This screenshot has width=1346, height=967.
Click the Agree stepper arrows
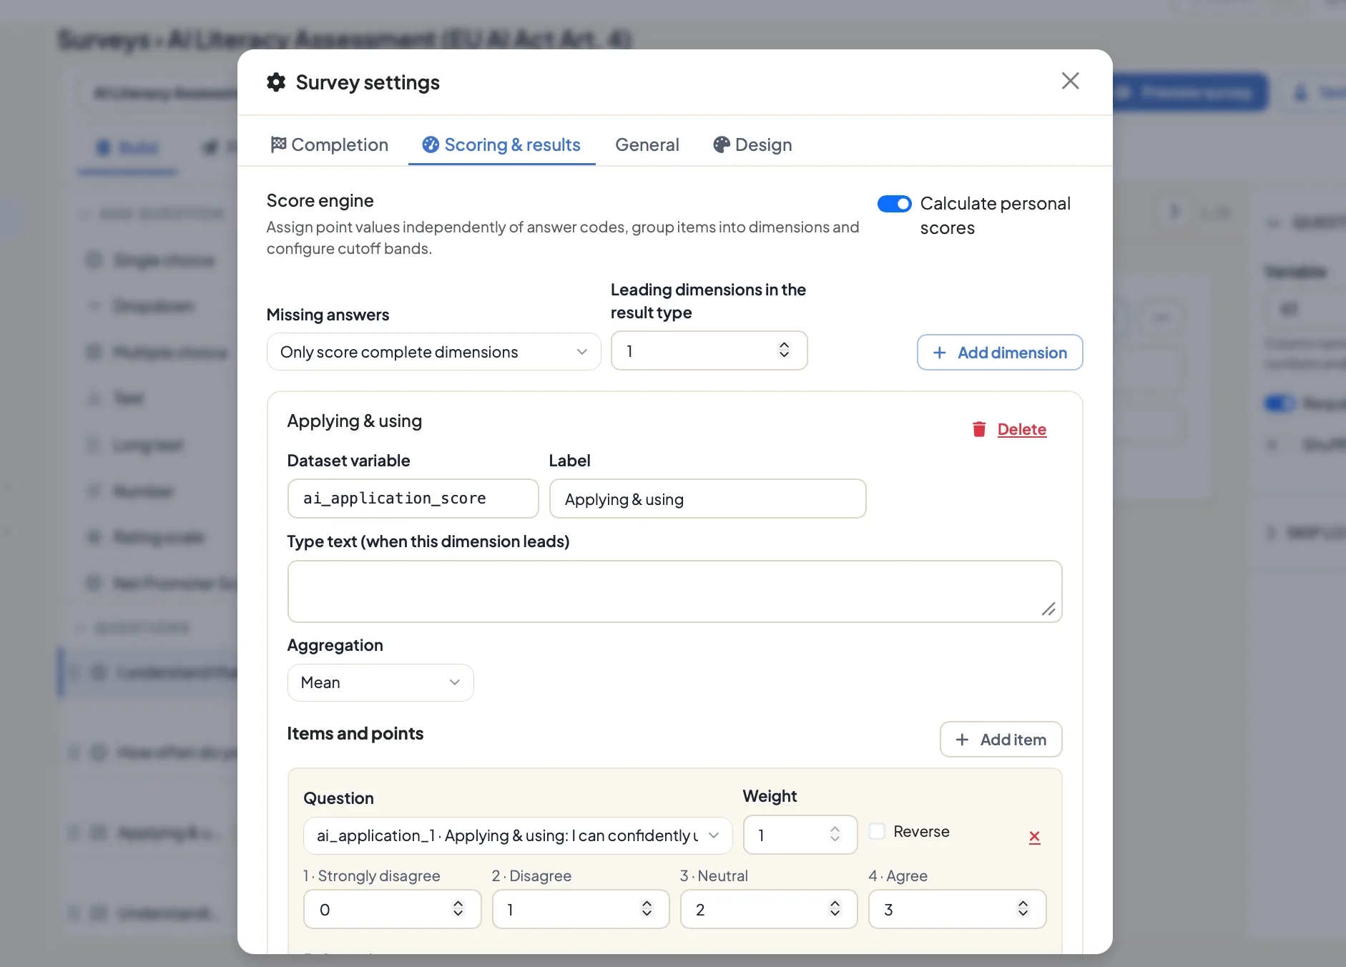click(1023, 908)
